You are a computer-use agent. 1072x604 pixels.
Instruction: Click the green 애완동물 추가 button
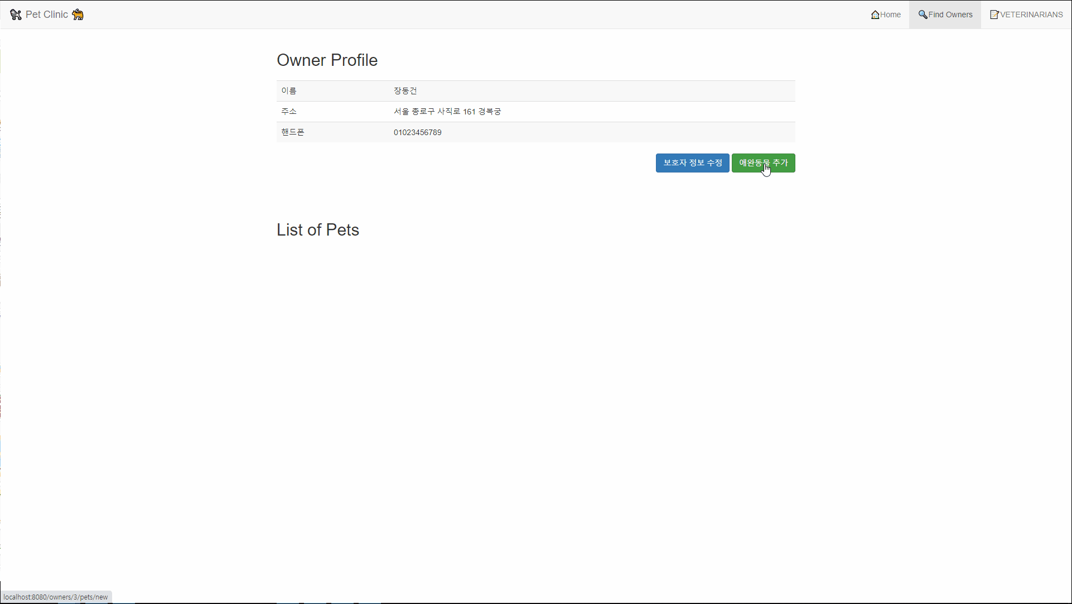[x=763, y=163]
